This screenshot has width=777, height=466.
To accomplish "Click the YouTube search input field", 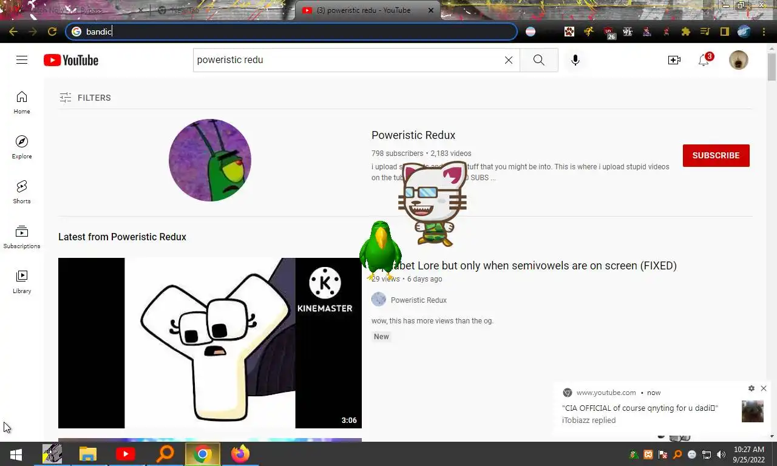I will tap(349, 60).
